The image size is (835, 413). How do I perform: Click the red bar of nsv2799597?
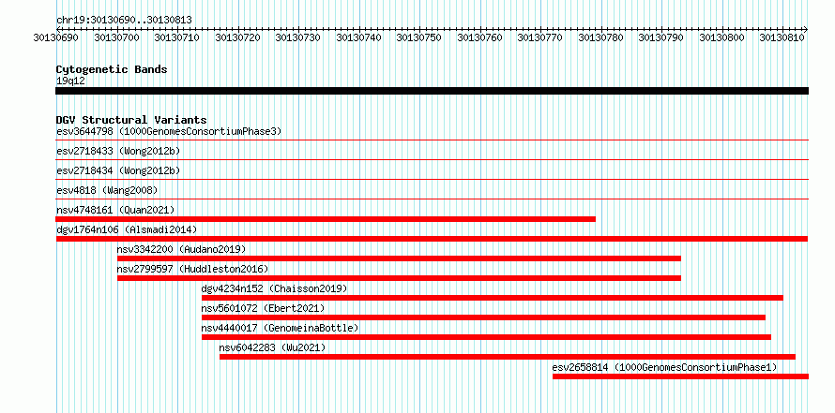pos(399,278)
